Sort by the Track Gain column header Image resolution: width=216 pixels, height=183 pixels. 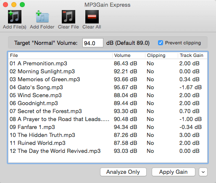(x=192, y=55)
